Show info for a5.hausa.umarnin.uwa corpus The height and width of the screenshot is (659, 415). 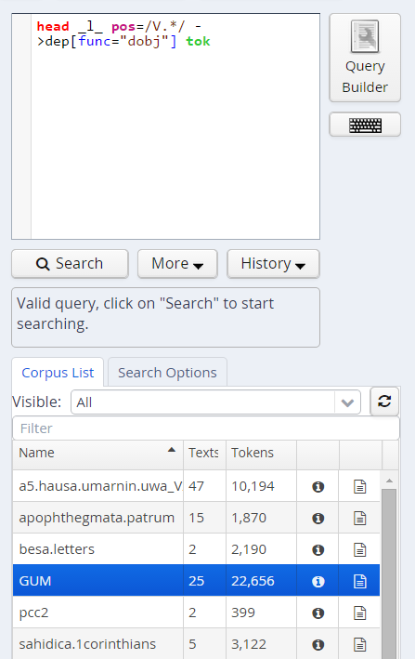pyautogui.click(x=318, y=487)
